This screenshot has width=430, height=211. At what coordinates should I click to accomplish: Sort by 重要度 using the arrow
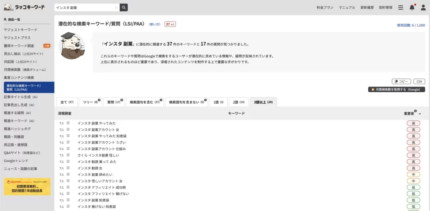[x=420, y=114]
